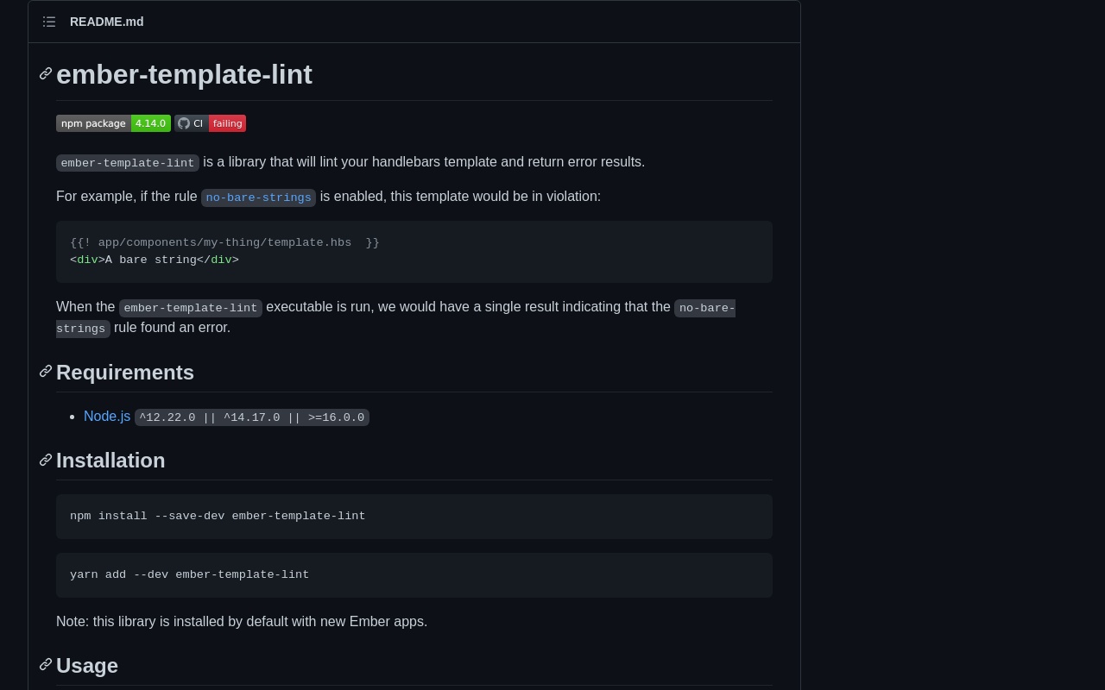Click anchor link icon beside Installation heading
Screen dimensions: 1105x690
46,461
